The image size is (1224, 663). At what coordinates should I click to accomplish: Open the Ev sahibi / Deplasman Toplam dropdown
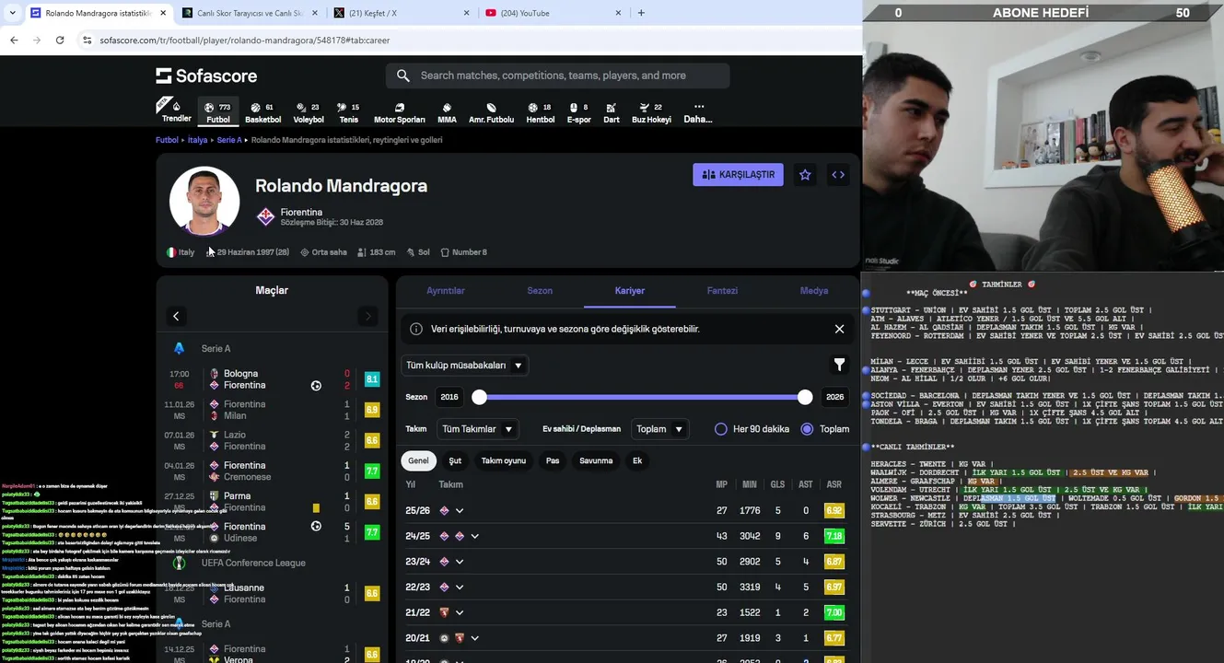[x=659, y=429]
